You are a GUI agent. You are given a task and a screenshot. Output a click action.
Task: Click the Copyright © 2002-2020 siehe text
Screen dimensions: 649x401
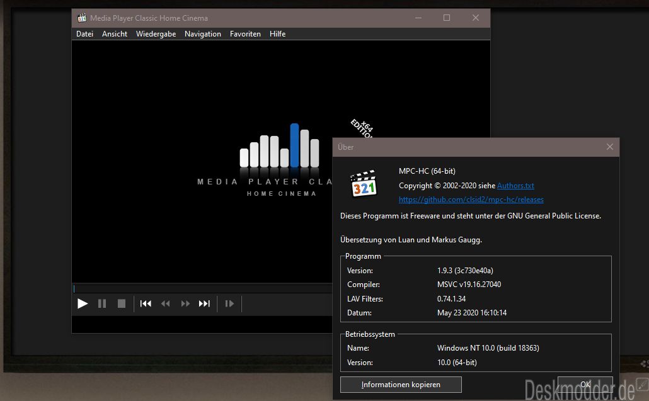click(x=447, y=186)
